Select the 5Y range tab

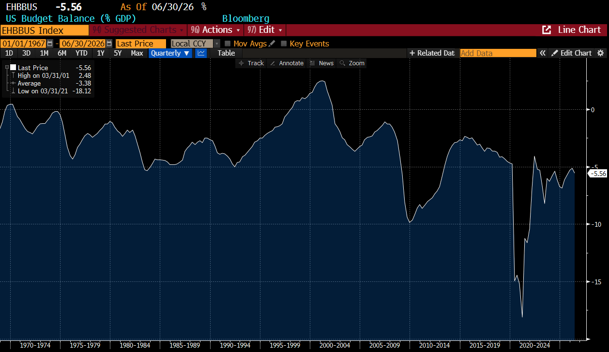click(x=118, y=53)
